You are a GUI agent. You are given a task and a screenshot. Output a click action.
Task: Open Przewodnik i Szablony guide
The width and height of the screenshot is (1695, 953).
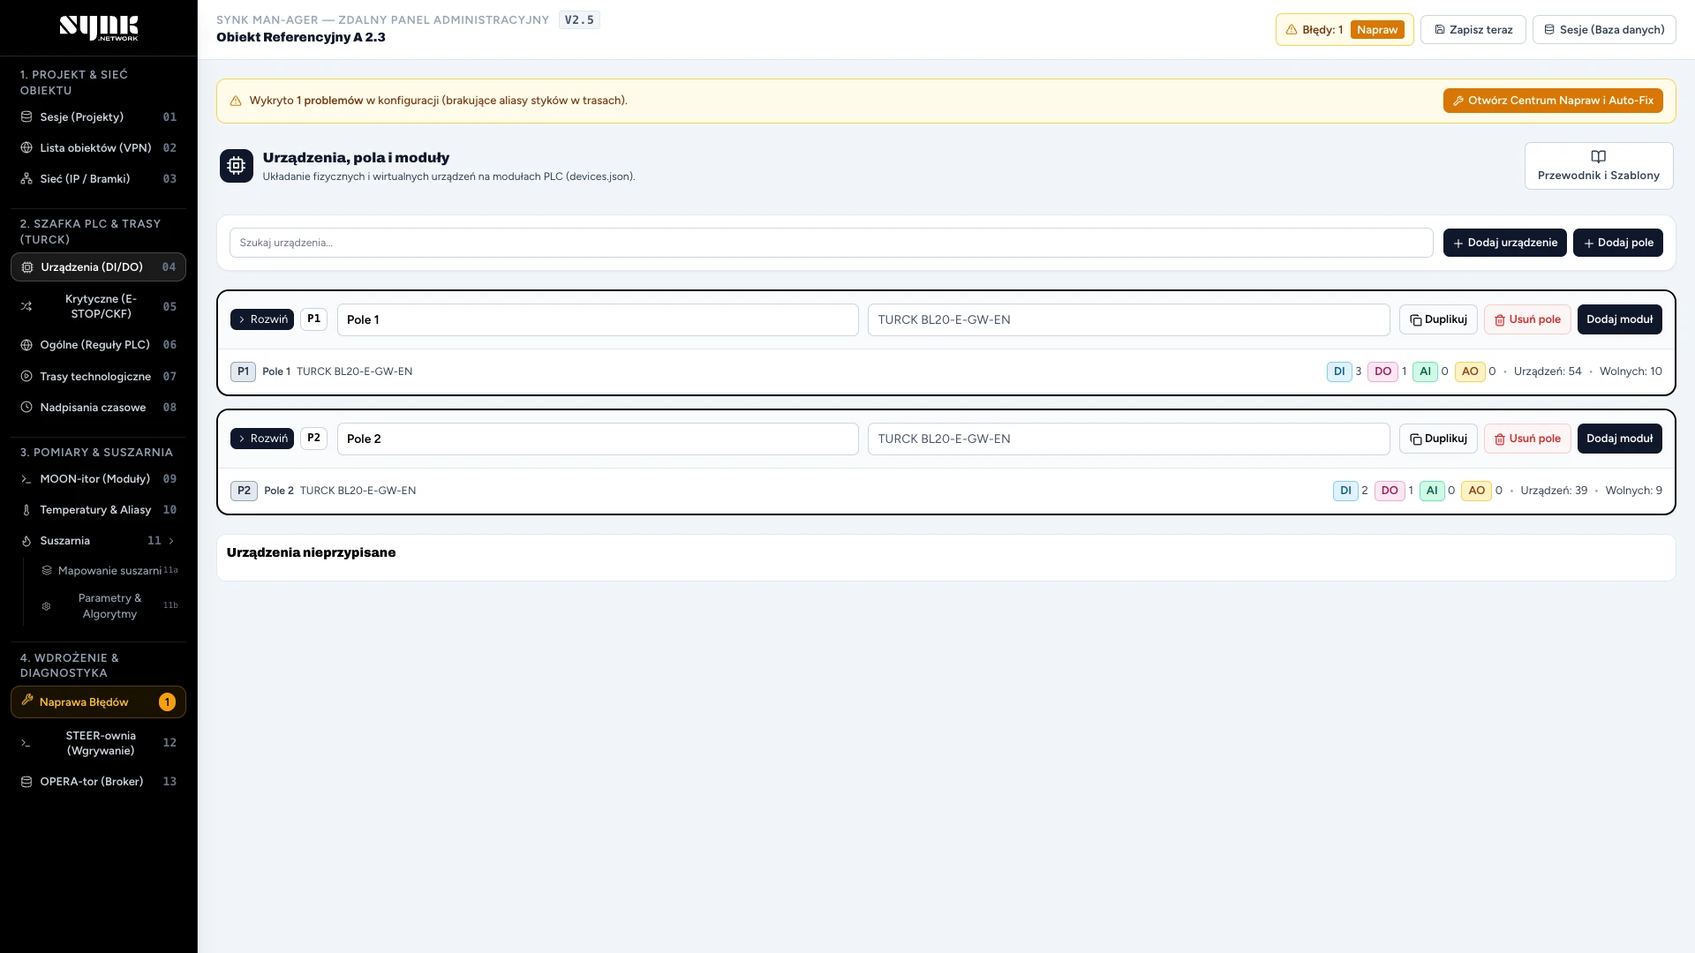pyautogui.click(x=1599, y=166)
